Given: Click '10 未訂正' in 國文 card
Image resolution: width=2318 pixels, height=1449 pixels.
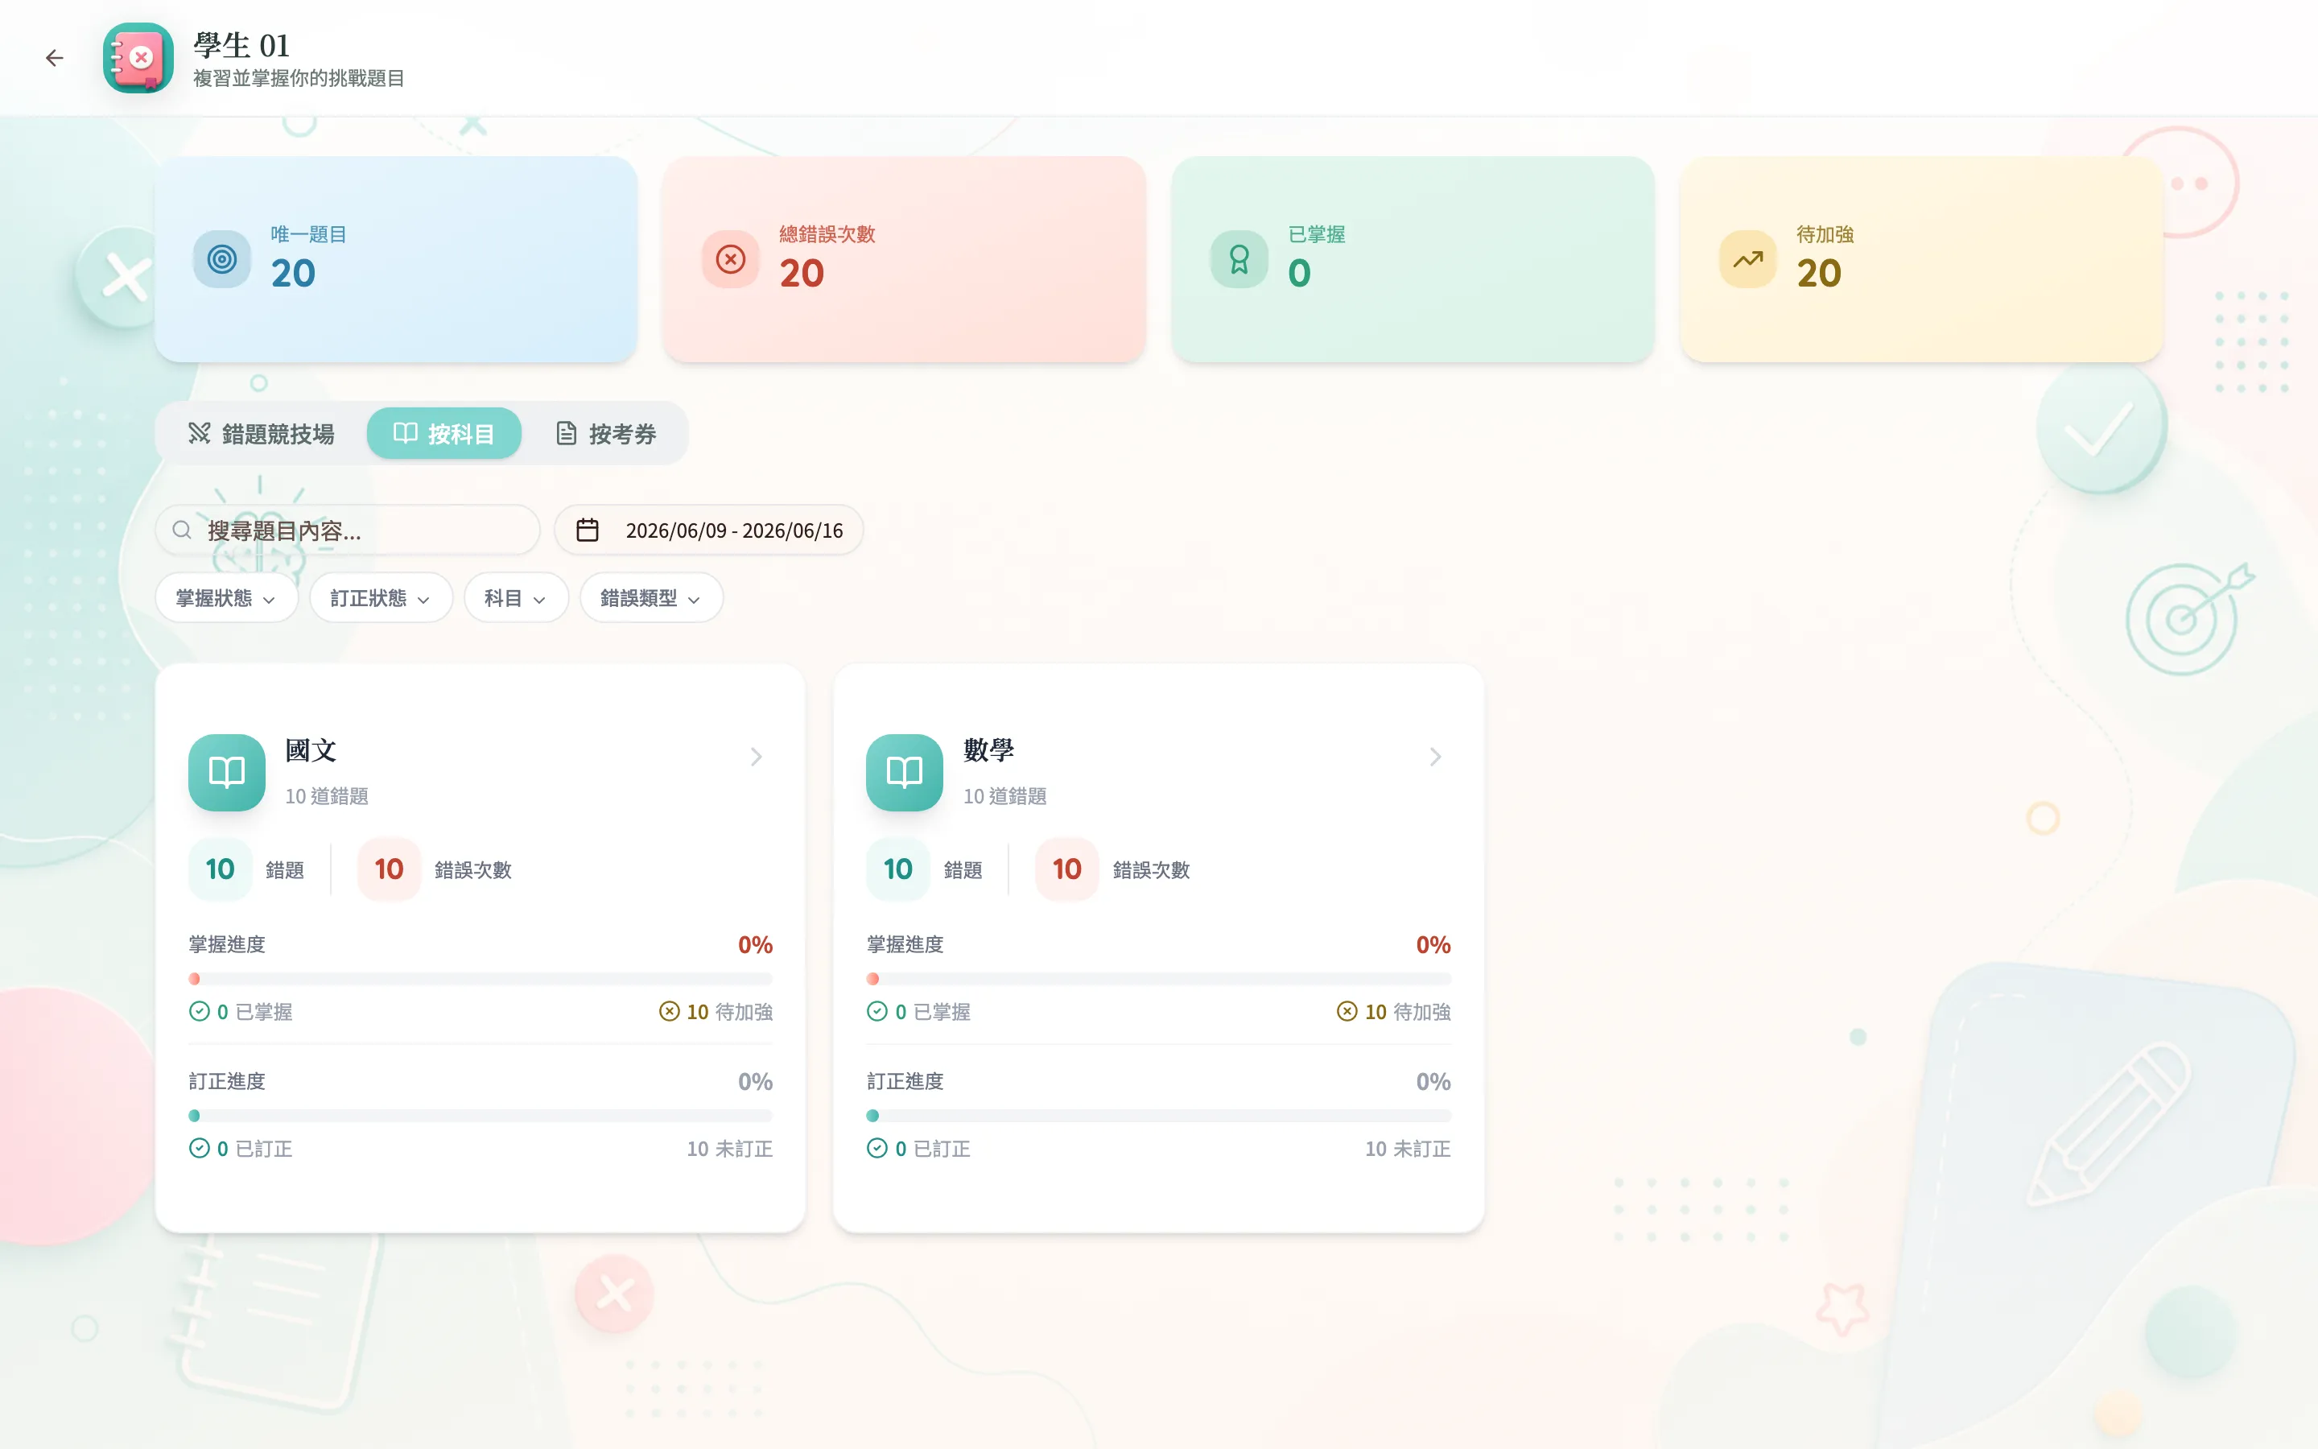Looking at the screenshot, I should [730, 1148].
